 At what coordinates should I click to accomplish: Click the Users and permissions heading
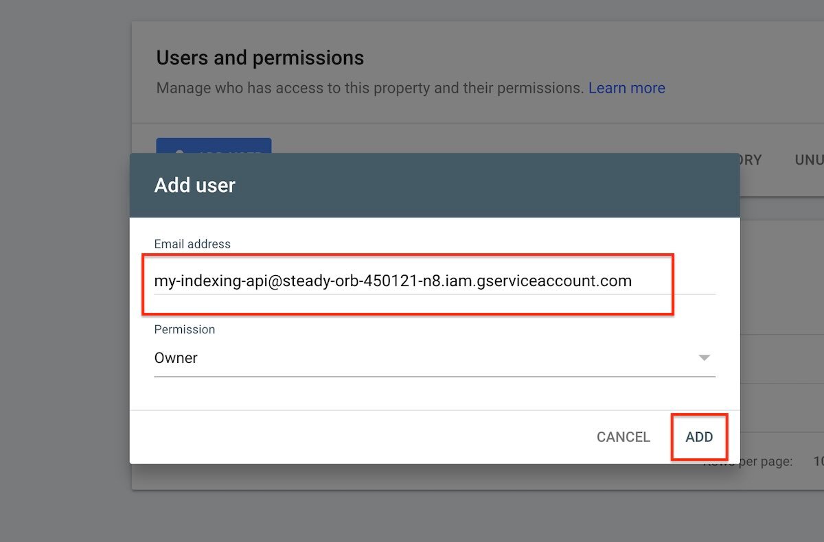(x=260, y=58)
